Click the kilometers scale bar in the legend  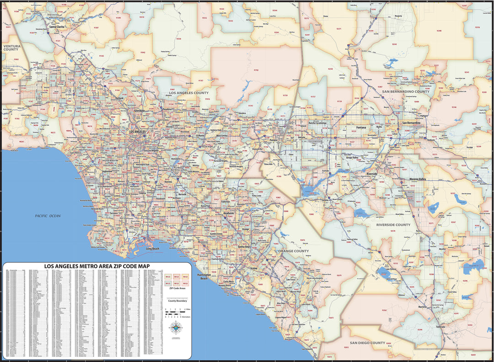(x=173, y=315)
